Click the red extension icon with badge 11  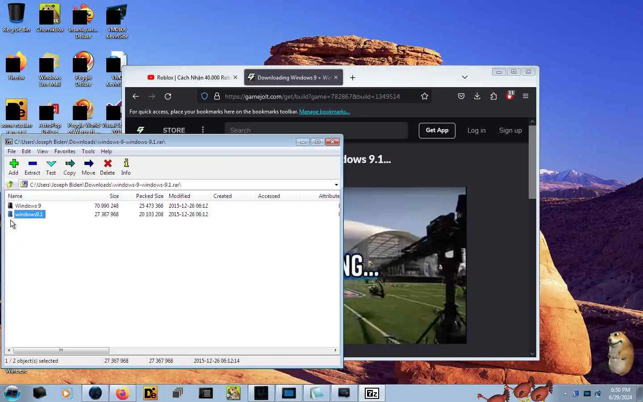(x=509, y=96)
